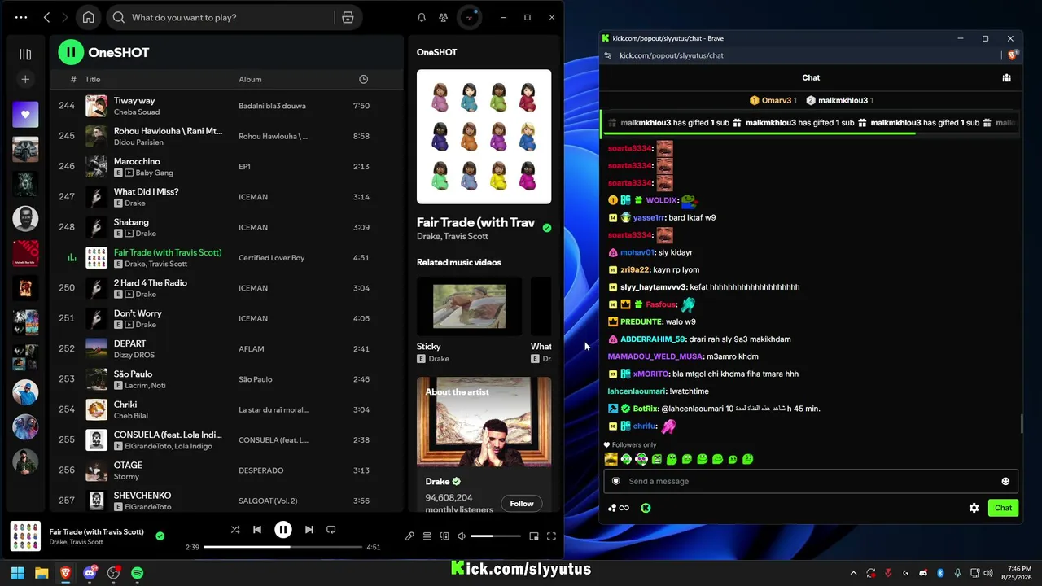This screenshot has height=586, width=1042.
Task: Follow Drake with the Follow button
Action: [x=522, y=504]
